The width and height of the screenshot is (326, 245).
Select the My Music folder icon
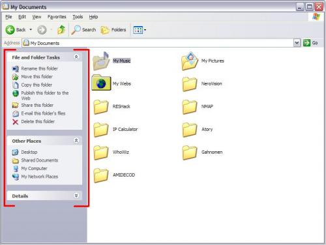tap(101, 61)
